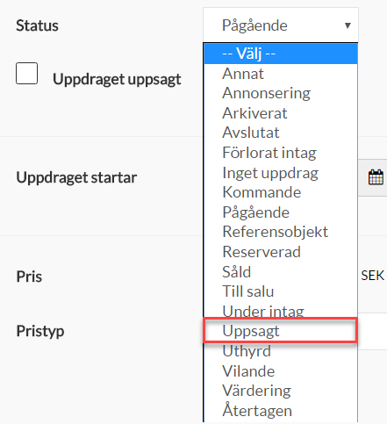Select Pågående in the option list

281,212
